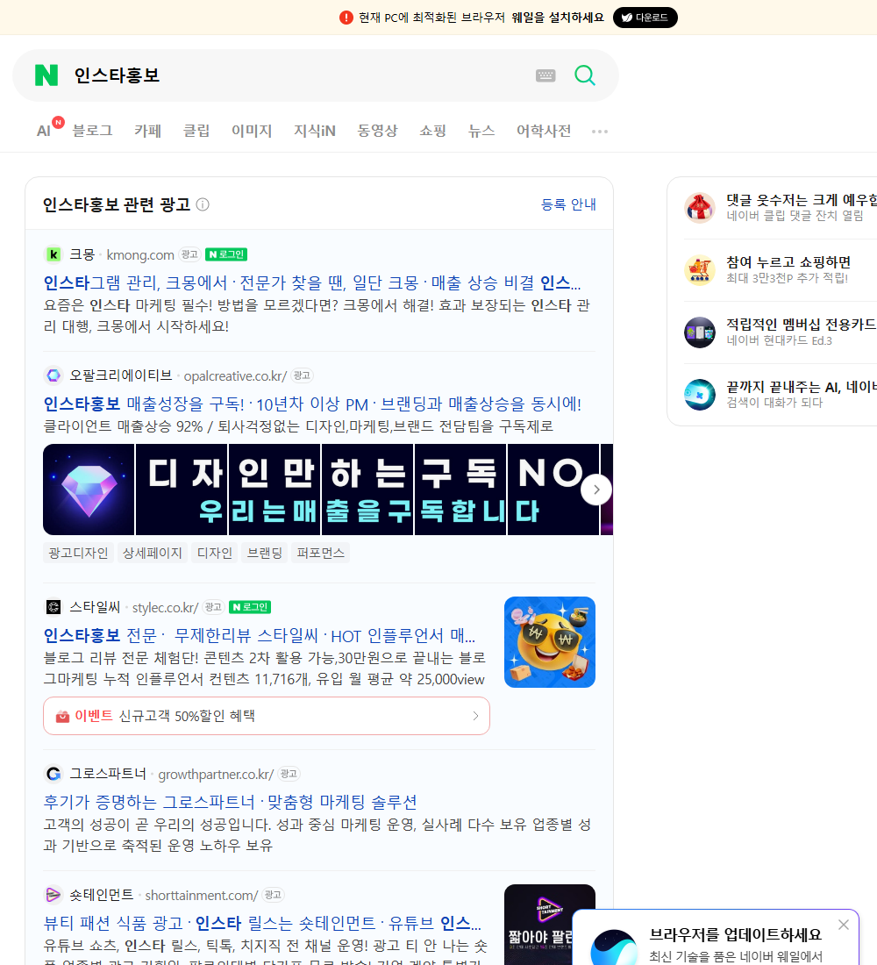Click the shopping cart promo icon
877x965 pixels.
click(700, 270)
